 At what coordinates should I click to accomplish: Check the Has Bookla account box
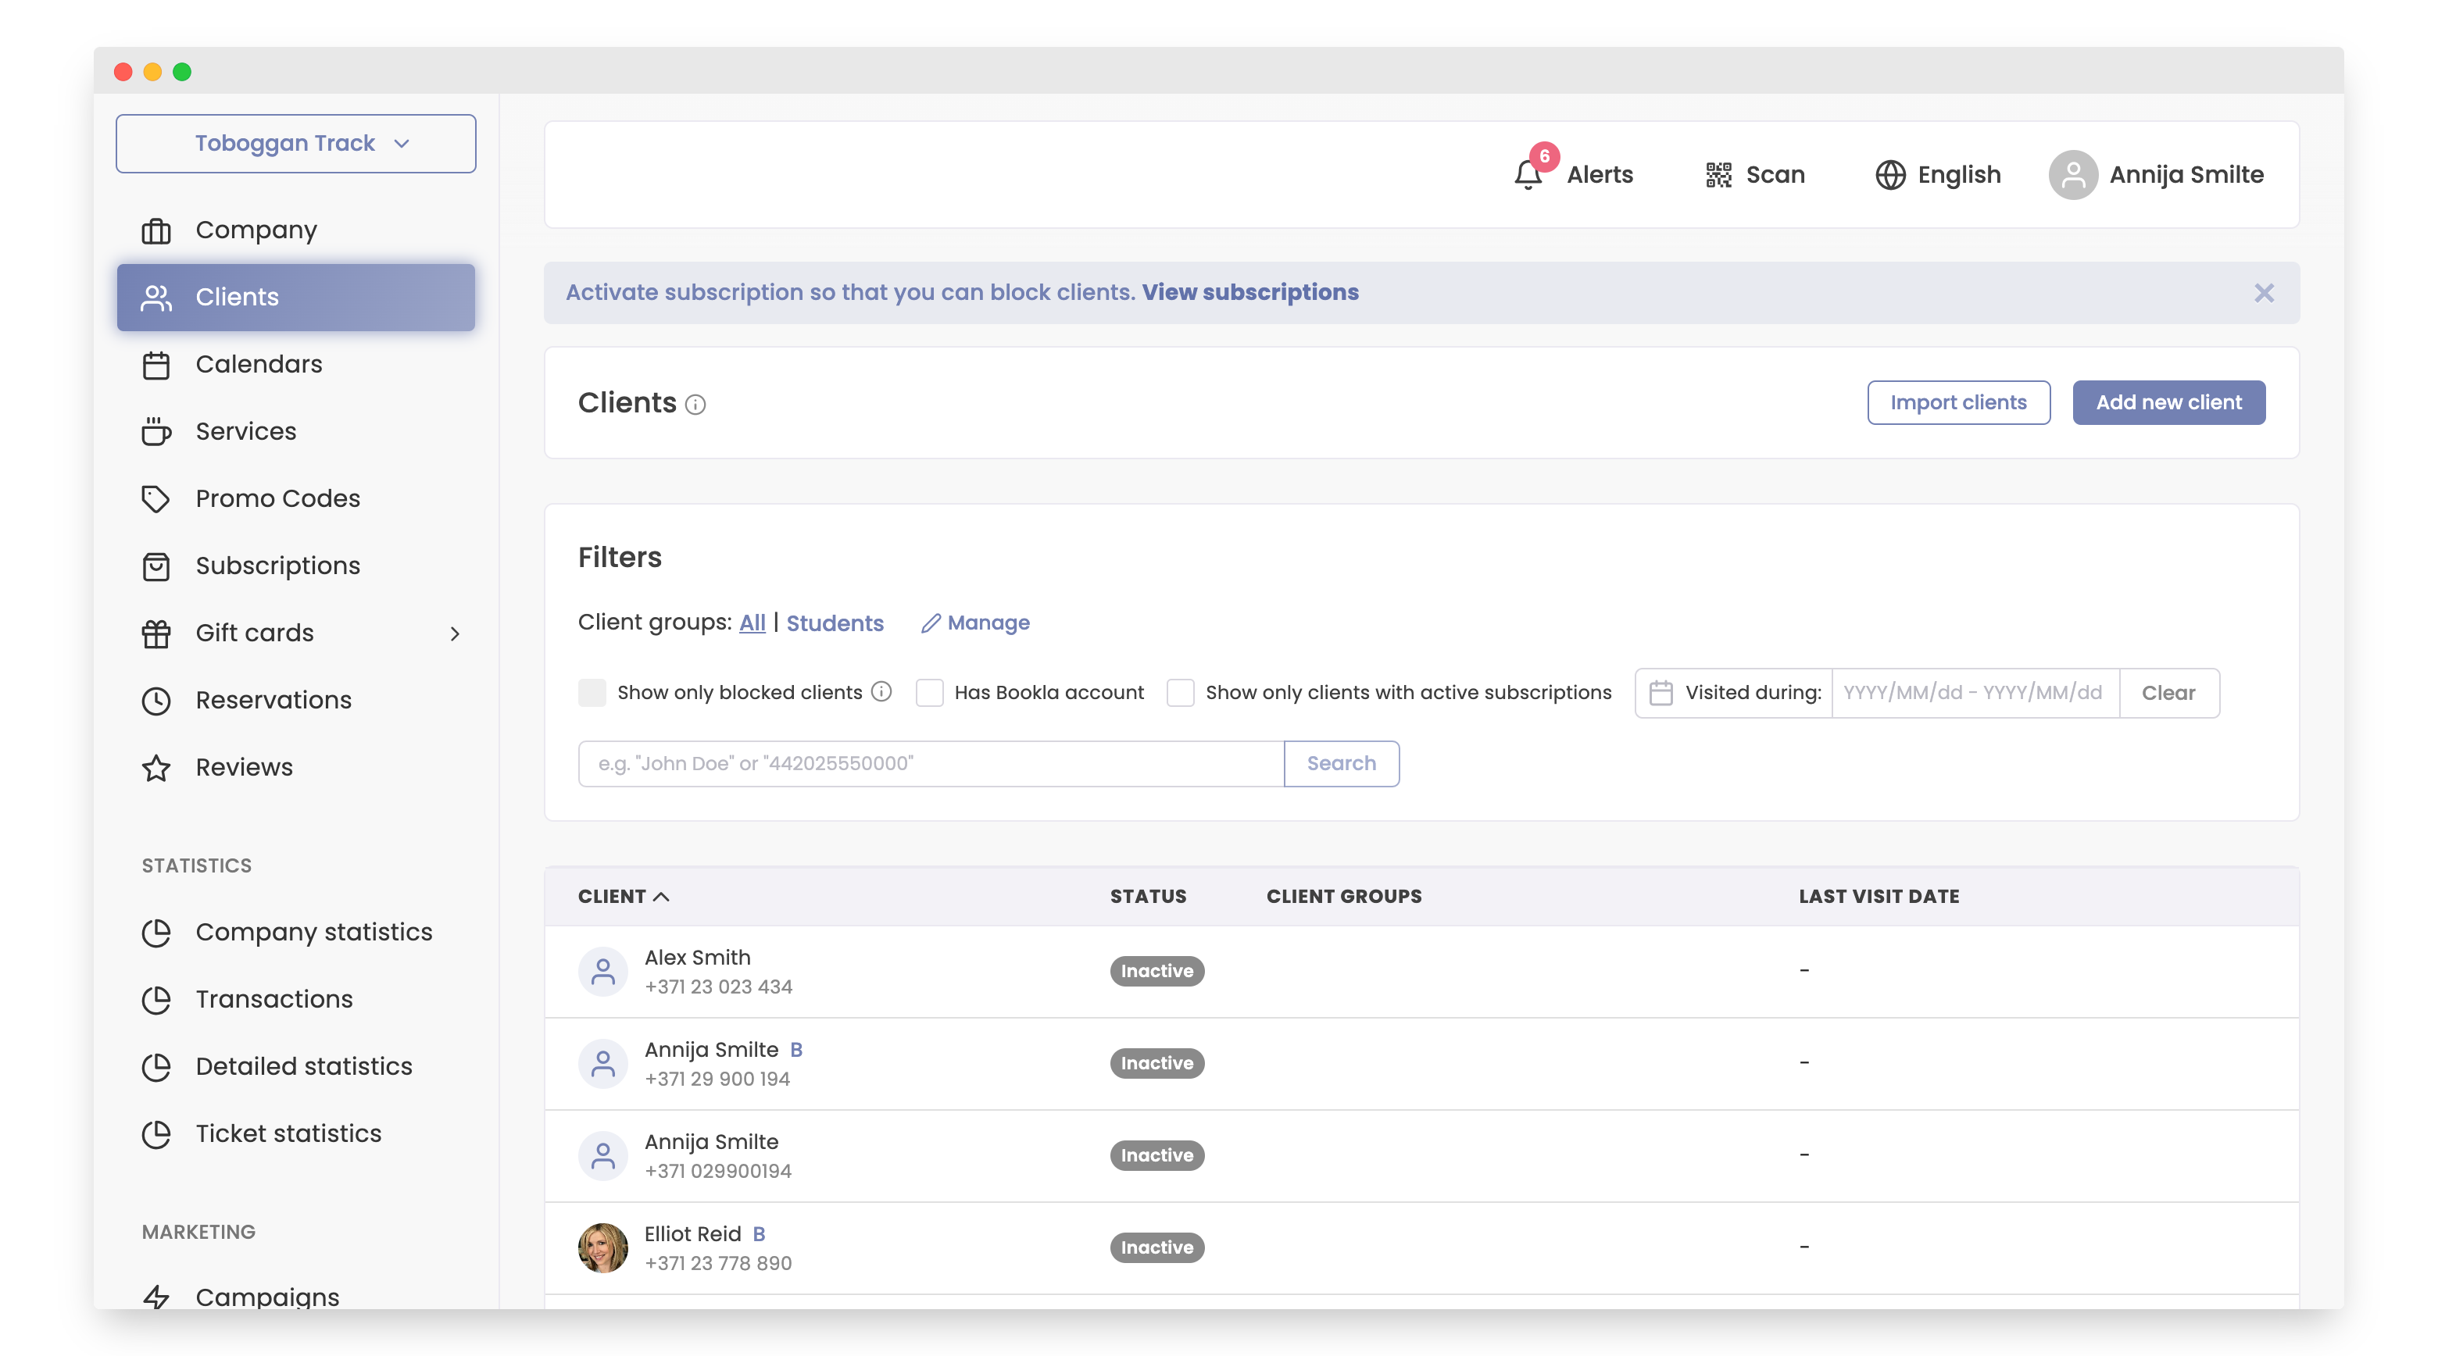click(929, 693)
